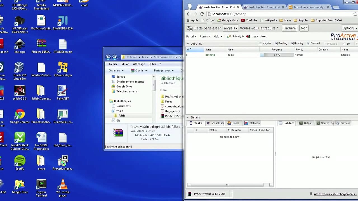Click the Explorer window forward button
The height and width of the screenshot is (201, 358).
[115, 57]
